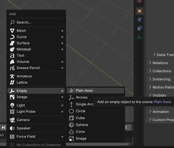Expand the Relations panel
The image size is (174, 148).
pyautogui.click(x=160, y=63)
